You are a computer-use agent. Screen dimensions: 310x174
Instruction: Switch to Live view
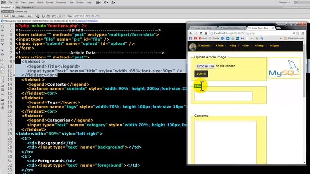pos(30,16)
